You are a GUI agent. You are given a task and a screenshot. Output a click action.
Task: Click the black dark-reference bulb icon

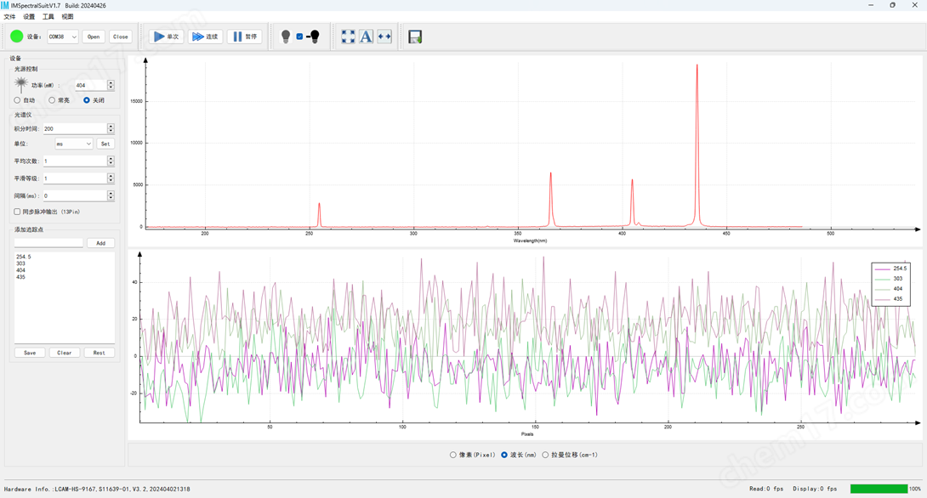(x=315, y=37)
